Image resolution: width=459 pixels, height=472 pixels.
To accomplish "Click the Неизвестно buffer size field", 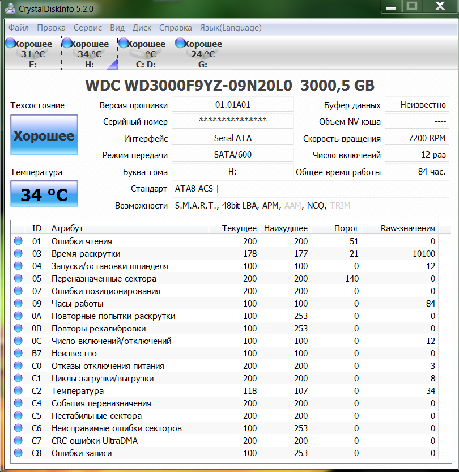I will point(417,105).
